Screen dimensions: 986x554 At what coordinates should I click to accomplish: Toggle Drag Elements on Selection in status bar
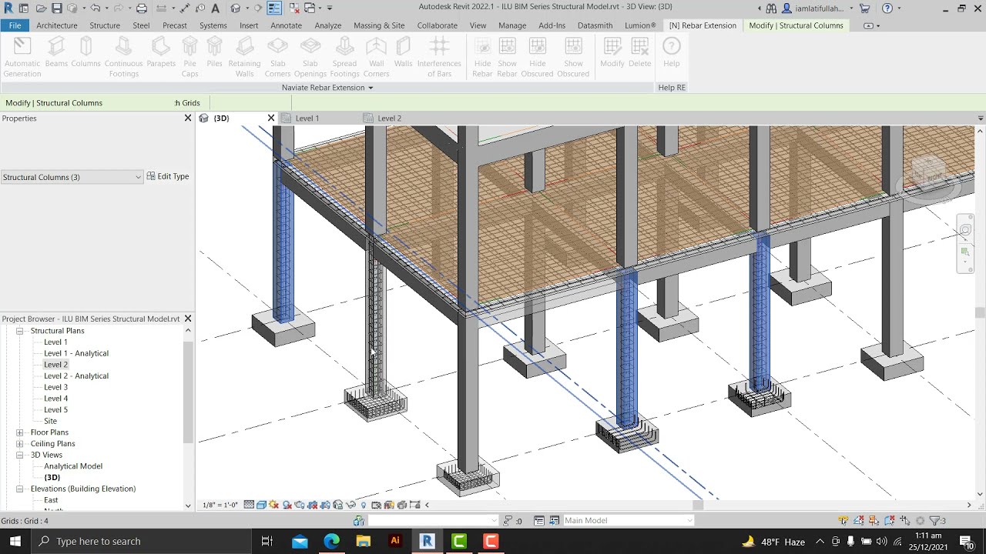[x=905, y=521]
